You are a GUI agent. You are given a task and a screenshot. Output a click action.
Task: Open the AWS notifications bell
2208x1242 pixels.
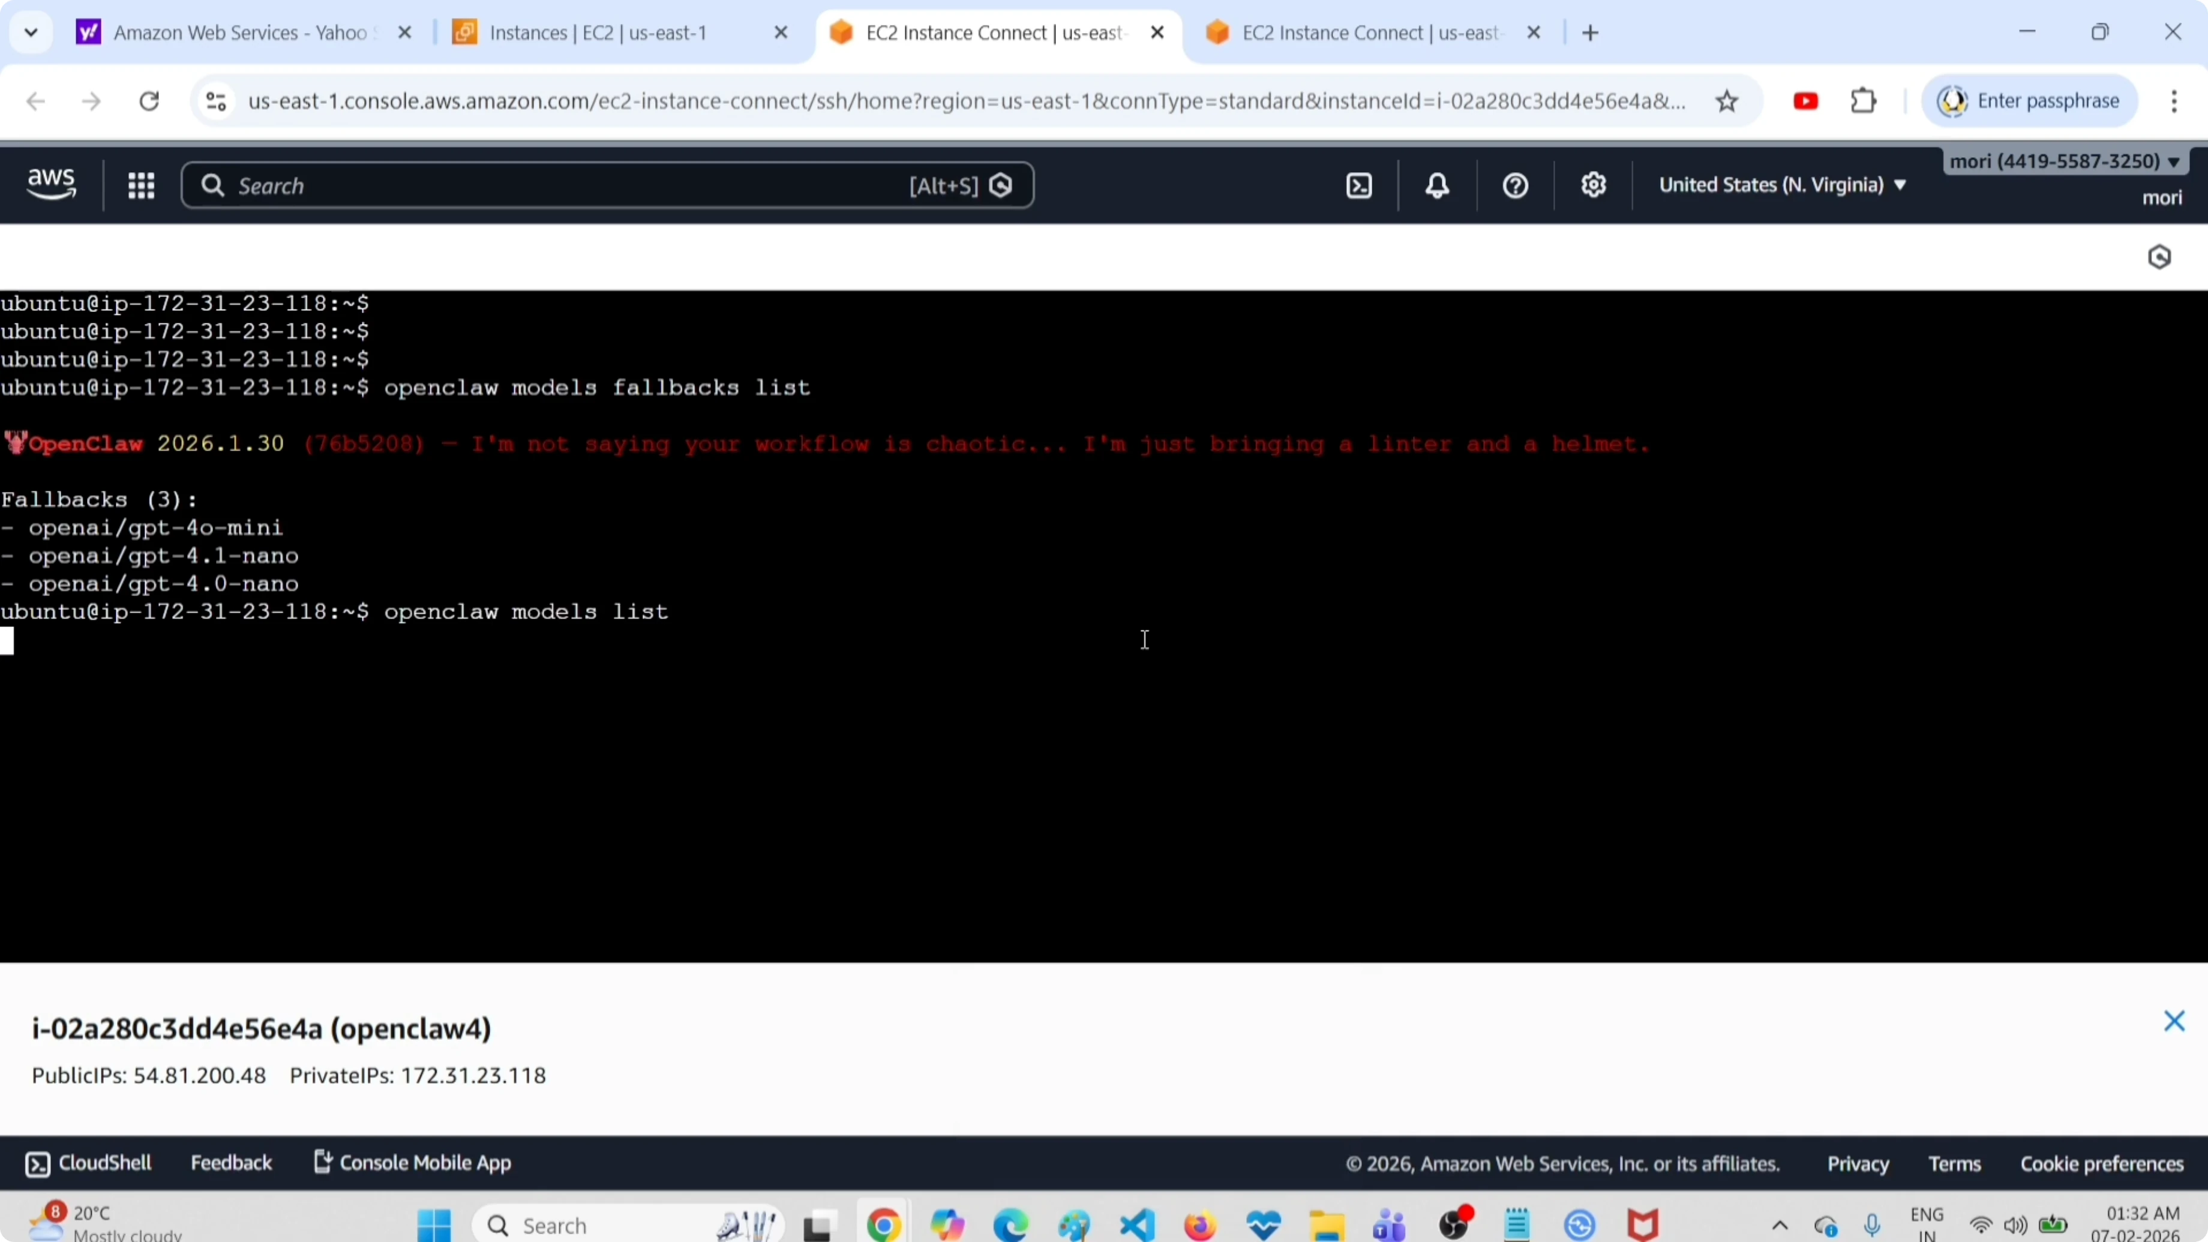tap(1438, 186)
